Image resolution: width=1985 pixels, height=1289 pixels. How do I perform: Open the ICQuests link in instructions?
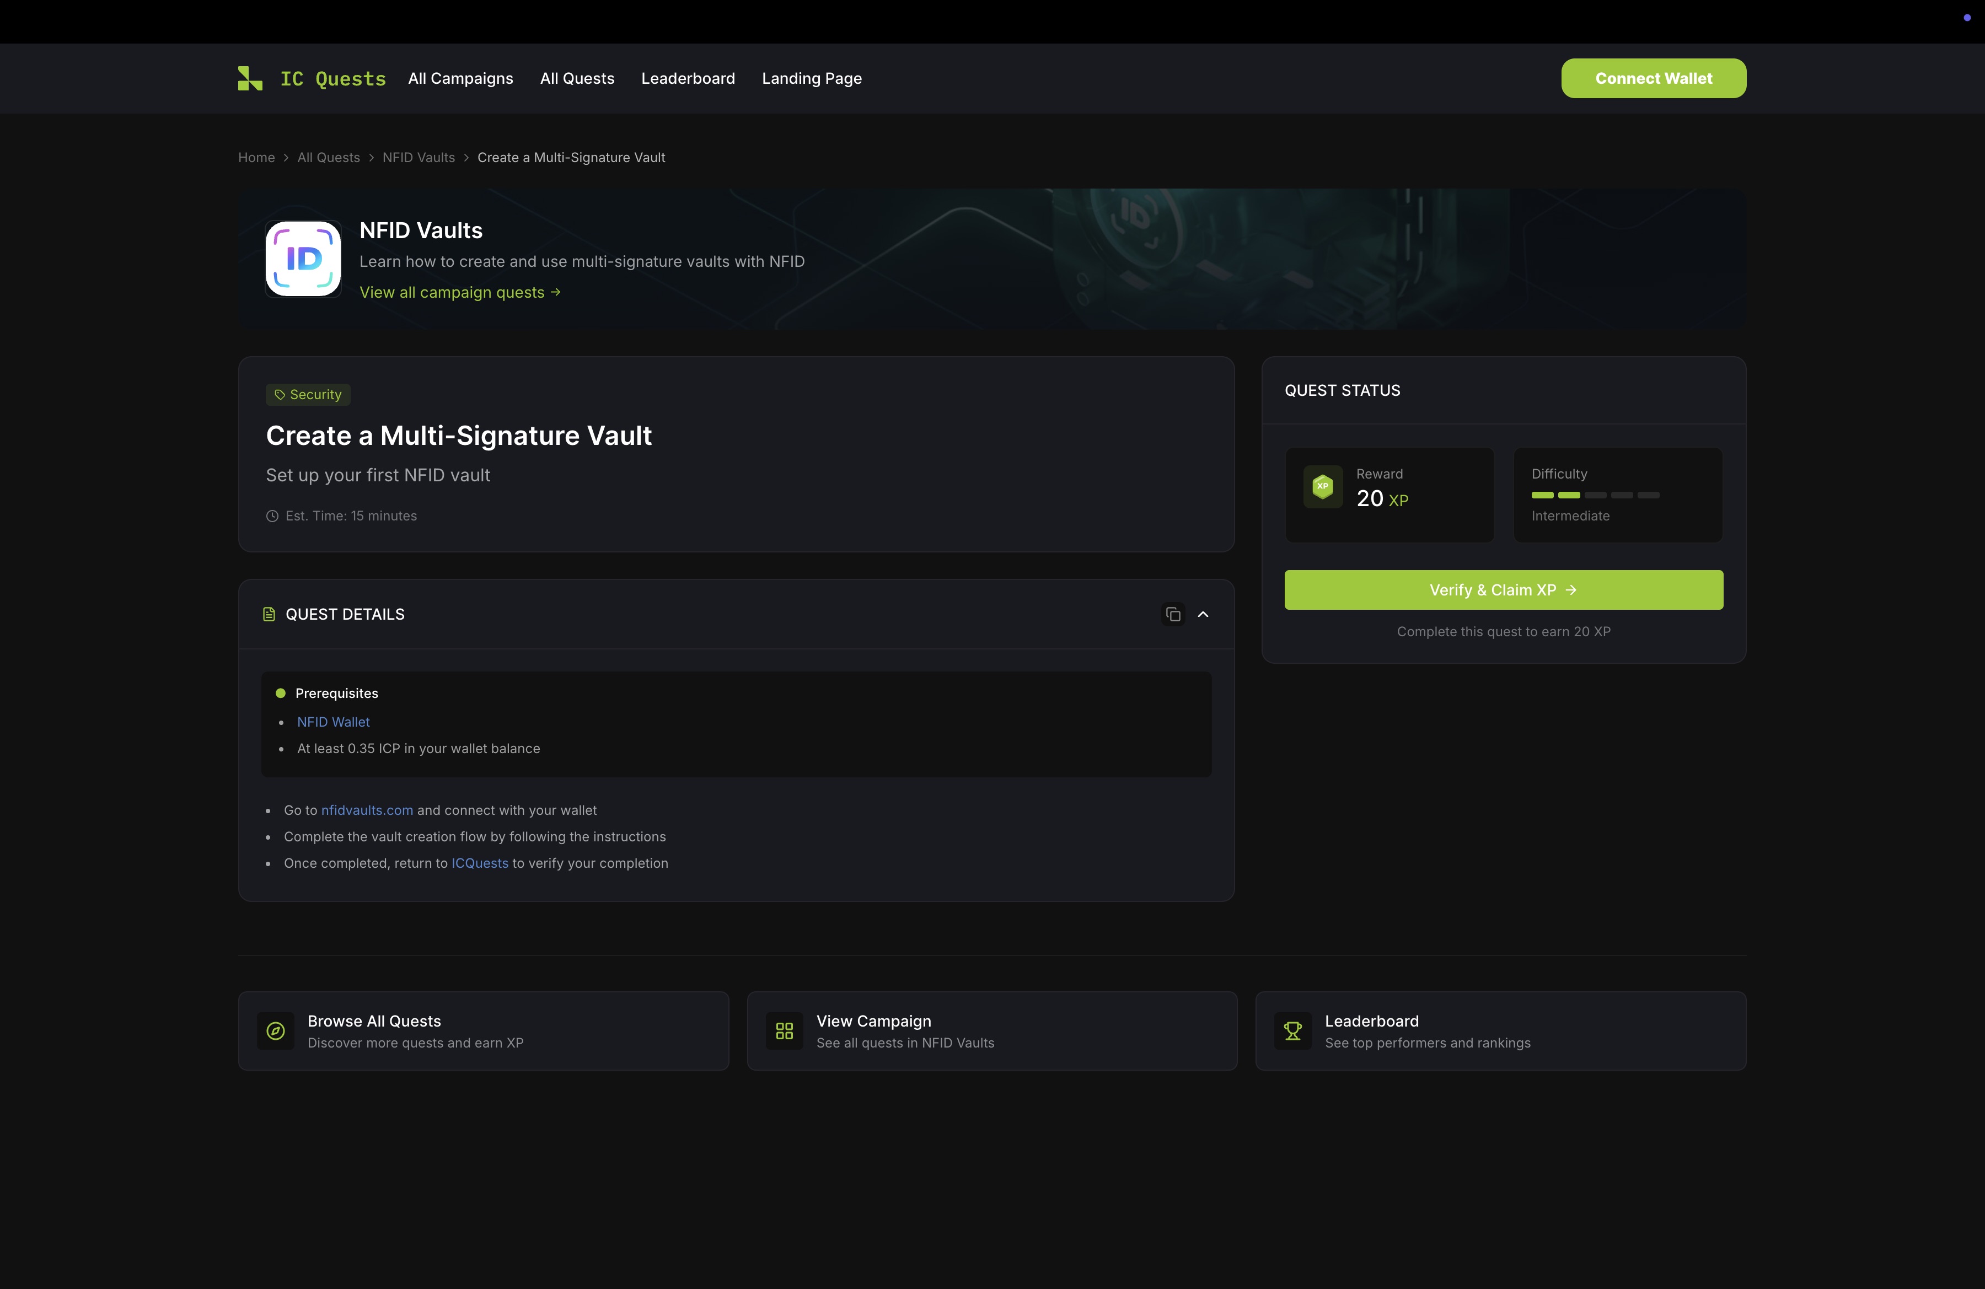(x=480, y=863)
